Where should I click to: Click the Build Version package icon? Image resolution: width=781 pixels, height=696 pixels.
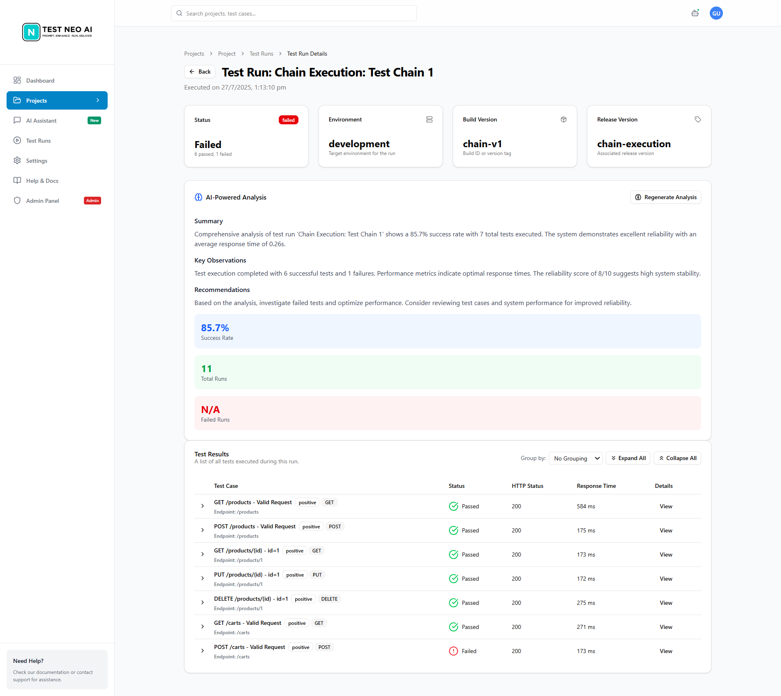563,119
